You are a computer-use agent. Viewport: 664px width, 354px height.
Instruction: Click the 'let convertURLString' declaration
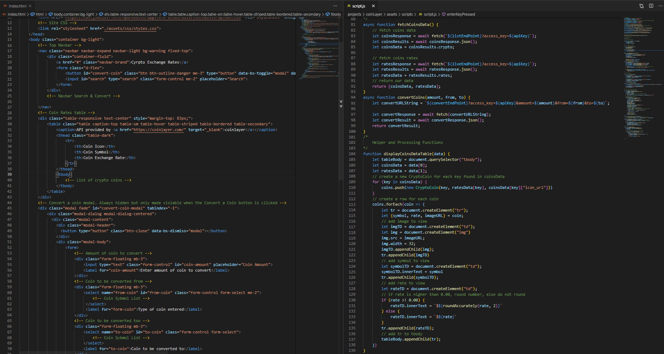click(395, 103)
